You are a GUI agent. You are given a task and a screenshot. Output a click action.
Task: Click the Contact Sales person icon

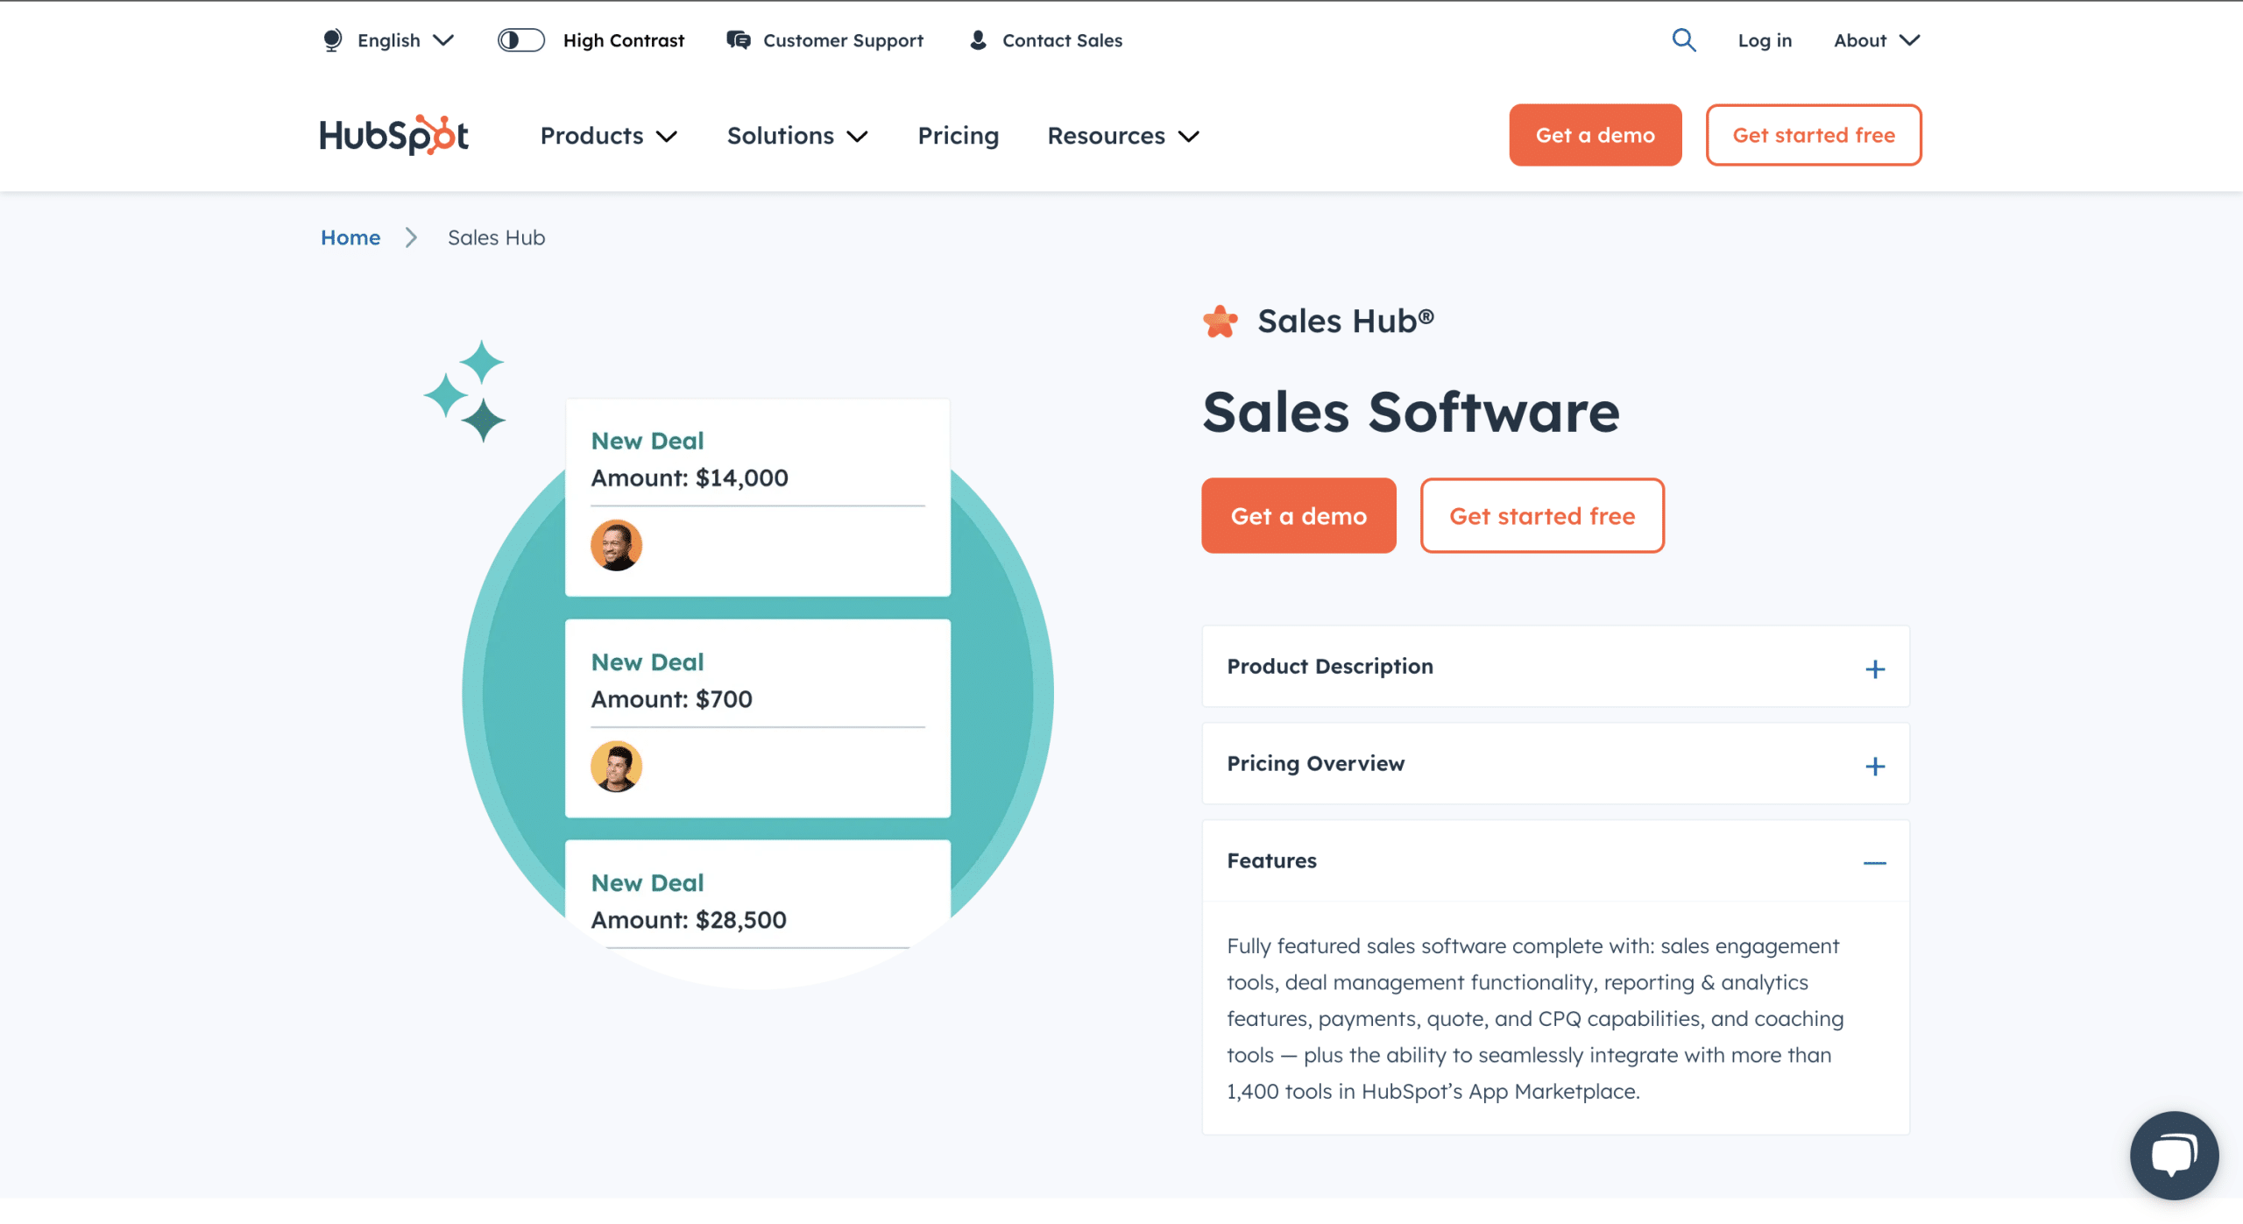[978, 40]
